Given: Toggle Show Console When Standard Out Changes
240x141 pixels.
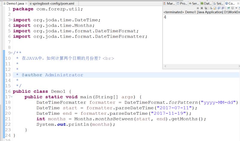Looking at the screenshot, I should (219, 8).
